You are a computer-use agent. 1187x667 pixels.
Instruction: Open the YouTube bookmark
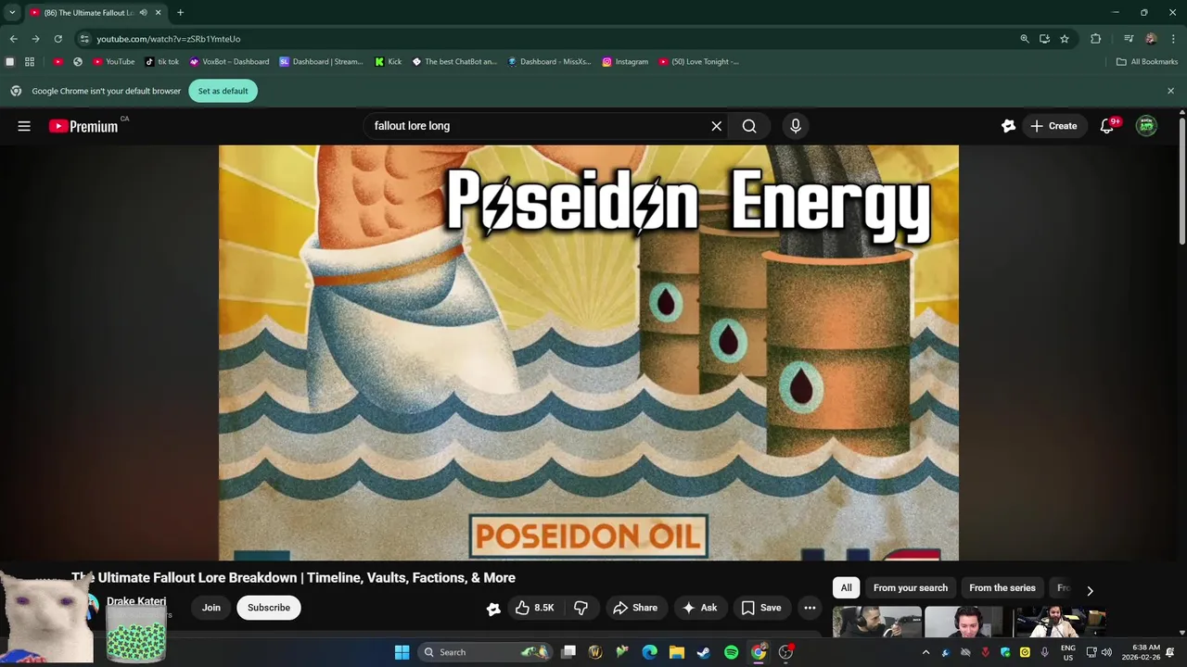point(114,62)
